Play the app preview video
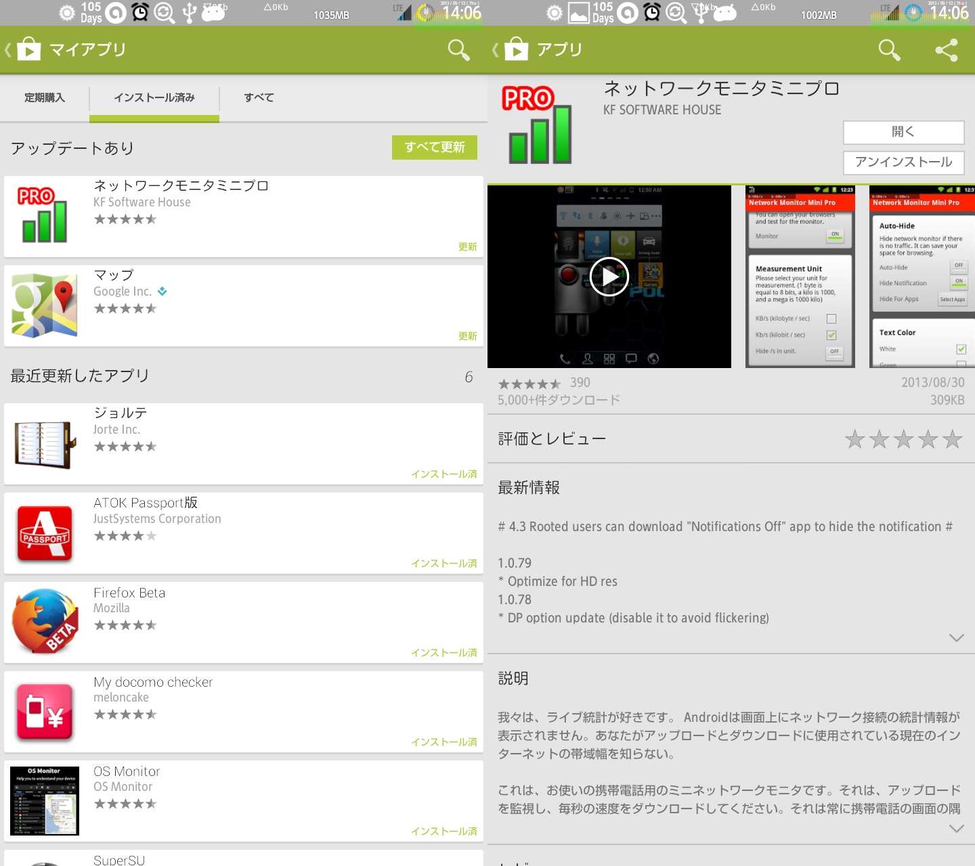This screenshot has width=975, height=866. pyautogui.click(x=609, y=277)
